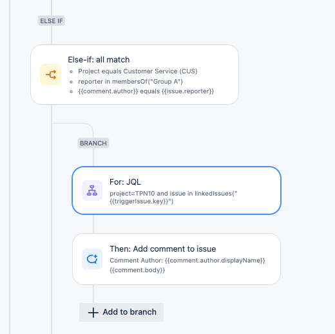This screenshot has height=334, width=335.
Task: Click the Then: Add comment to issue title
Action: 163,249
